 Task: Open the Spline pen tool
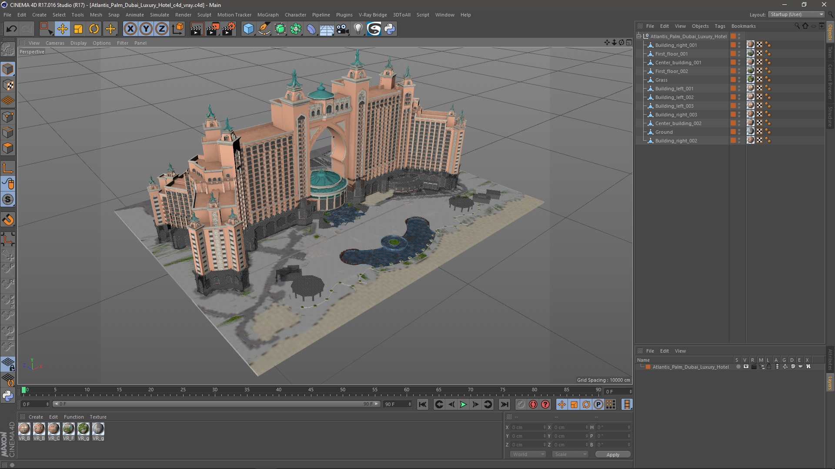[x=264, y=29]
